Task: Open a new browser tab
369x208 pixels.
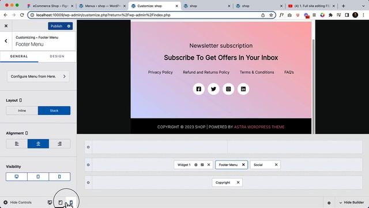Action: pos(344,6)
